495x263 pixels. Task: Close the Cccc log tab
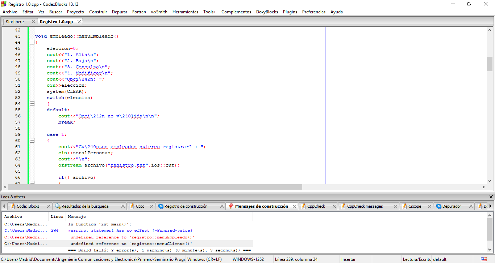[152, 206]
